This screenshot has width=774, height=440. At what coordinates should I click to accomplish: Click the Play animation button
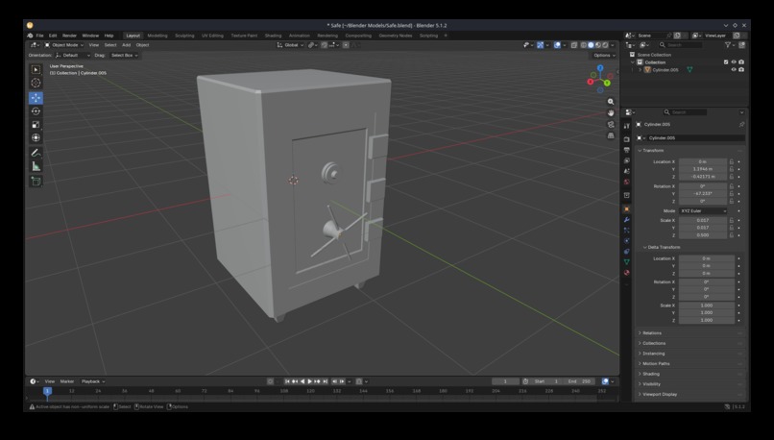point(309,381)
